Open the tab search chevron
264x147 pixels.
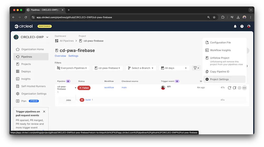(251, 10)
